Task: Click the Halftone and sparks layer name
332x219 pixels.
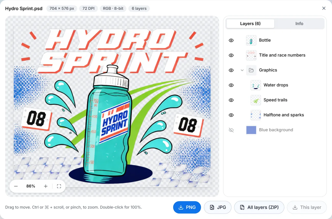Action: [284, 115]
